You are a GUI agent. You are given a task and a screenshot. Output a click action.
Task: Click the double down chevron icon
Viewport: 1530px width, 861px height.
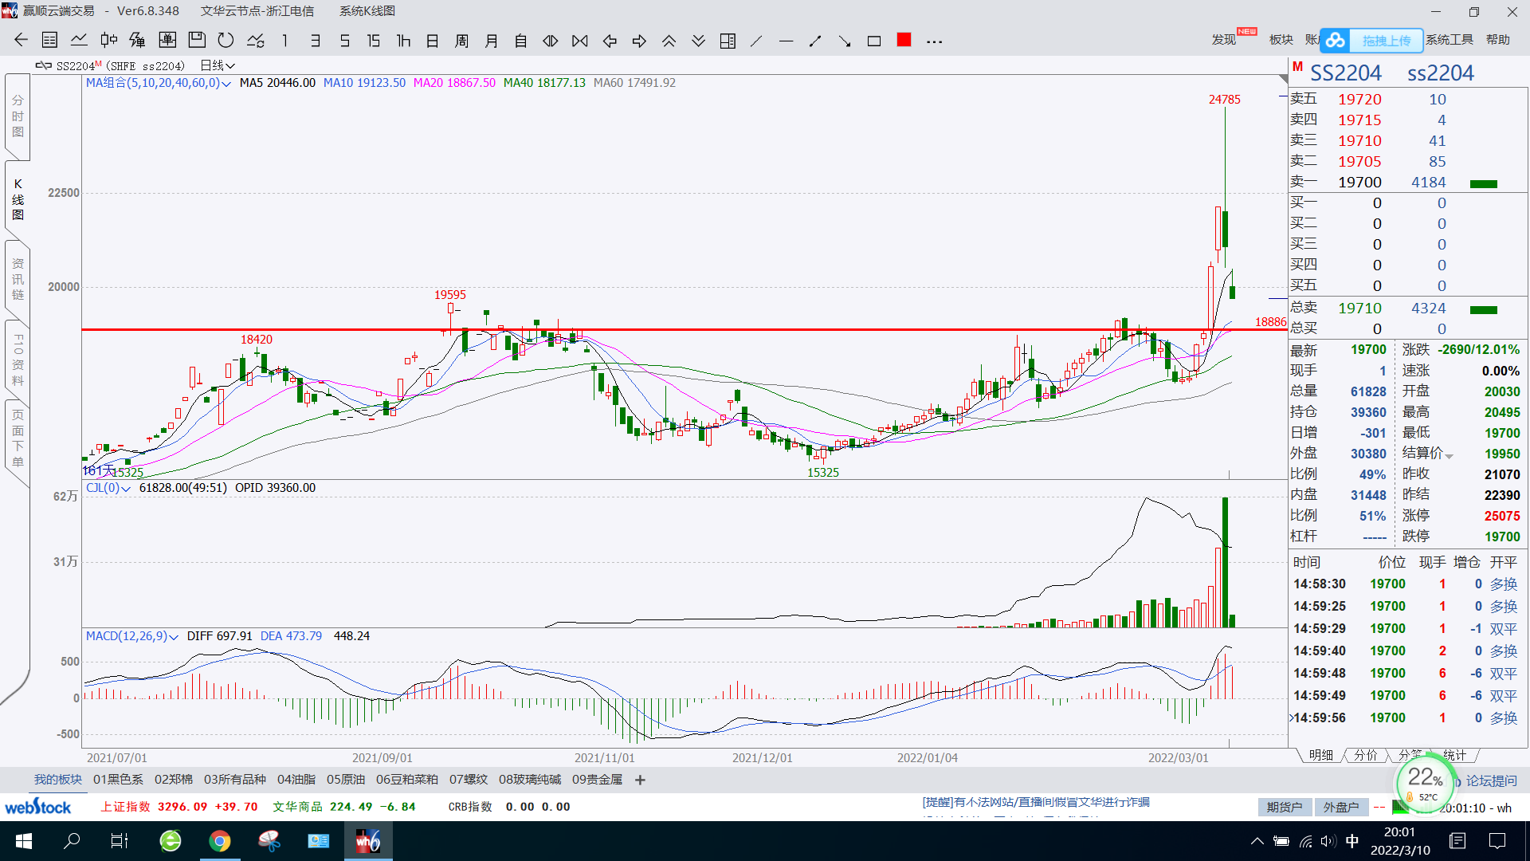pyautogui.click(x=698, y=41)
